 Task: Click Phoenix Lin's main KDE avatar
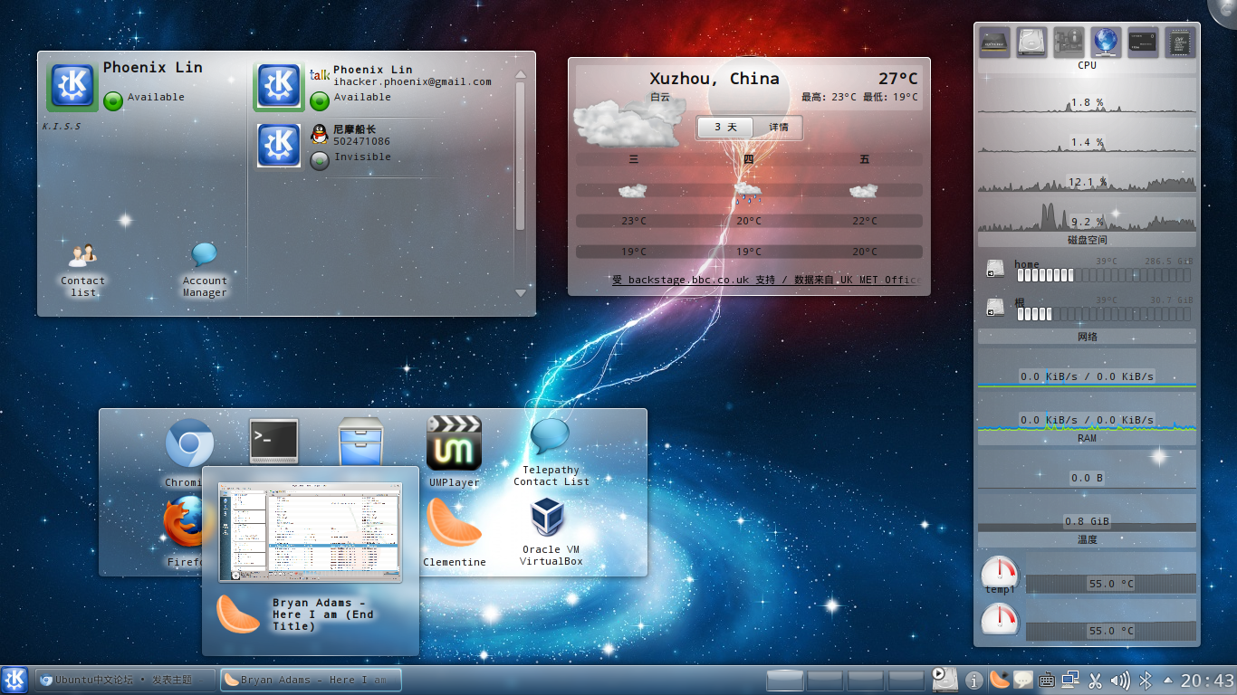72,87
